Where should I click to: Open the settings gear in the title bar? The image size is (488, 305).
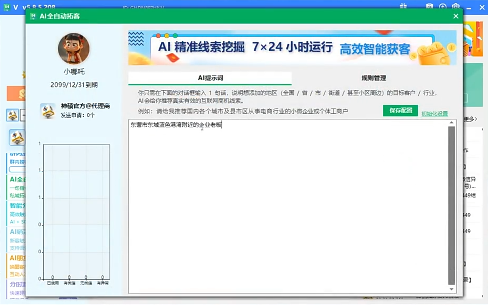click(456, 6)
